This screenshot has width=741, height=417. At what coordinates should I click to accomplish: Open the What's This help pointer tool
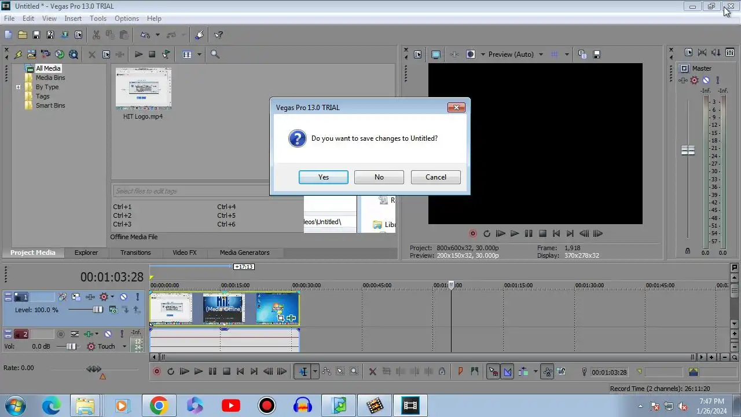click(219, 35)
